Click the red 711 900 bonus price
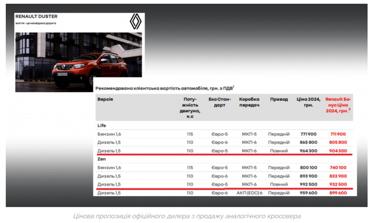 [338, 134]
